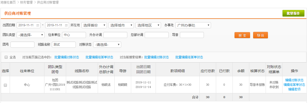Image resolution: width=308 pixels, height=103 pixels.
Task: Open the 广州办事处 office dropdown
Action: tap(193, 25)
